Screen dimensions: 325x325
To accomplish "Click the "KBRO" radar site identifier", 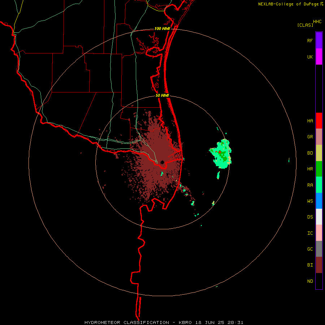I will (x=185, y=322).
